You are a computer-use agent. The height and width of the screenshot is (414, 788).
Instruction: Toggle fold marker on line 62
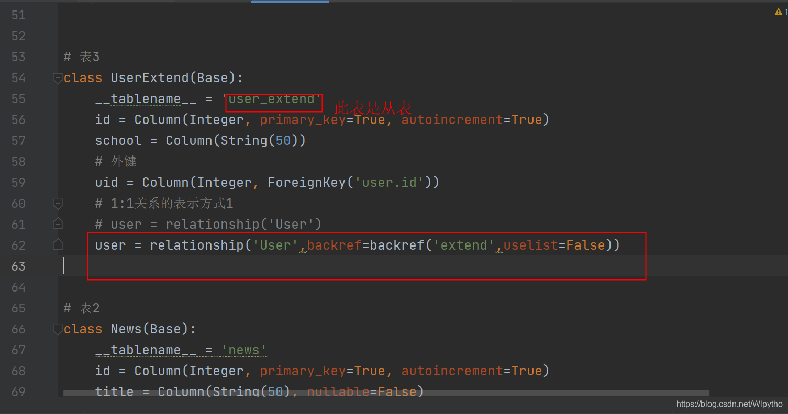click(58, 245)
